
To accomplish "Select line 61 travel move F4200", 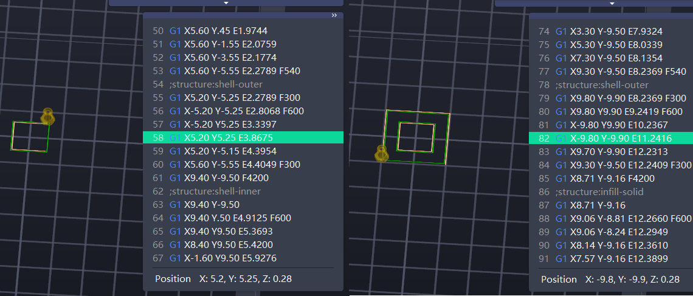I will pyautogui.click(x=219, y=178).
